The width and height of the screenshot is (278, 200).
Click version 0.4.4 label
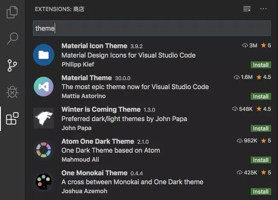click(137, 173)
